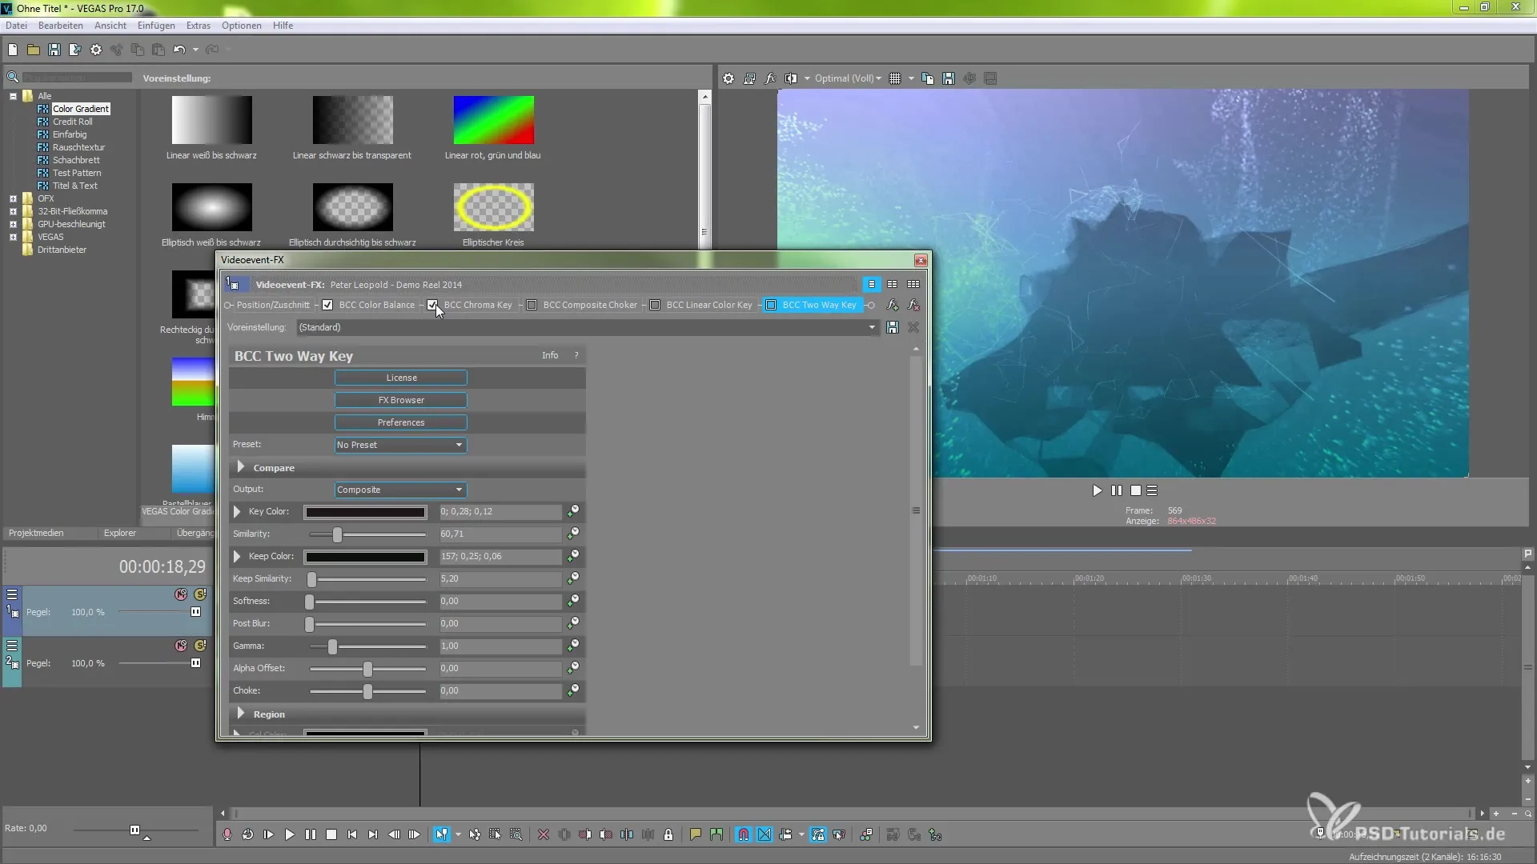Viewport: 1537px width, 864px height.
Task: Toggle snapping magnet icon
Action: (x=744, y=834)
